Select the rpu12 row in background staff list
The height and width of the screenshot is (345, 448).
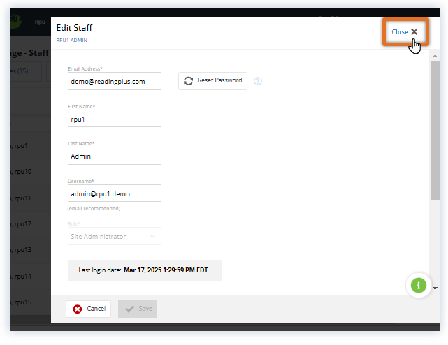(x=30, y=224)
